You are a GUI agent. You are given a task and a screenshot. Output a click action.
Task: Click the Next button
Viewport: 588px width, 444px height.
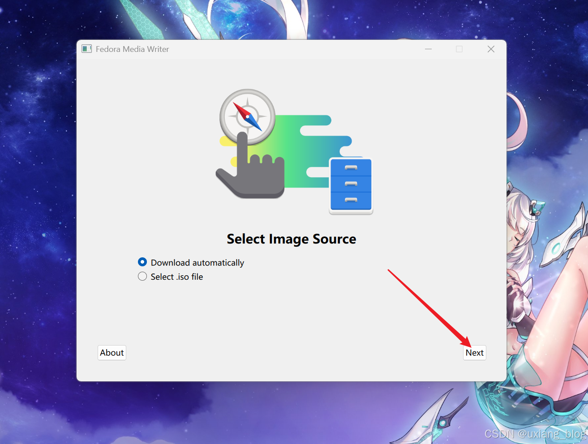coord(475,353)
